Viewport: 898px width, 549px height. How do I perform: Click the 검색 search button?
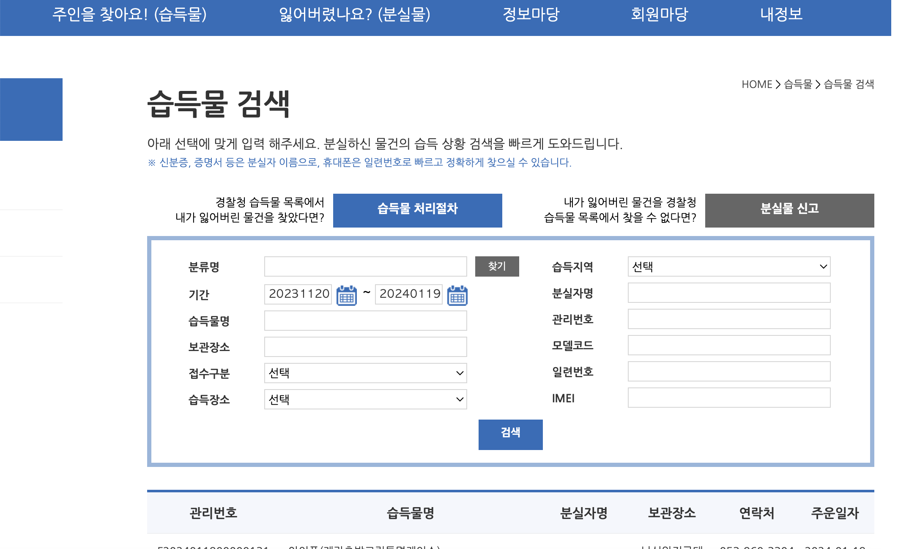click(x=510, y=434)
